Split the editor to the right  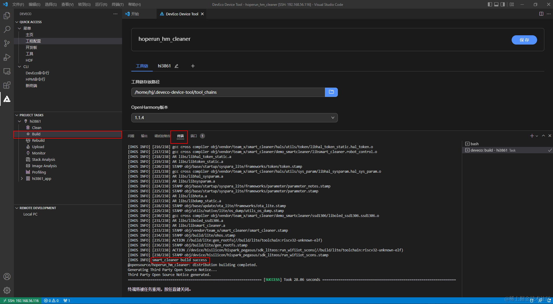tap(541, 14)
